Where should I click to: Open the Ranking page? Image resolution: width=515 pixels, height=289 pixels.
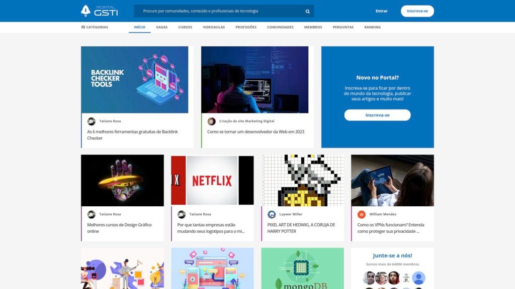pos(372,27)
